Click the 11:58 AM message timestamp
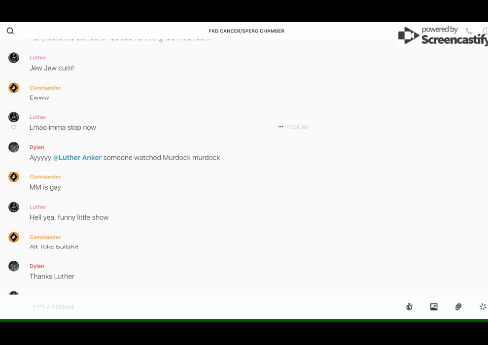This screenshot has width=488, height=345. click(298, 127)
